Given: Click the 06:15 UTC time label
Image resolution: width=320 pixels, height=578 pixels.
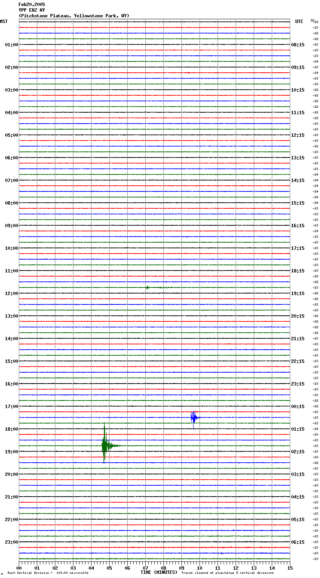Looking at the screenshot, I should pos(298,542).
